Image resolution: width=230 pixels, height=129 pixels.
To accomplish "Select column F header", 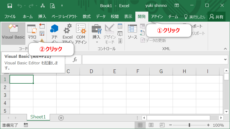I will click(x=138, y=71).
